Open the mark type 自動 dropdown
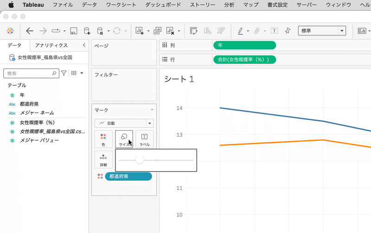 point(124,123)
